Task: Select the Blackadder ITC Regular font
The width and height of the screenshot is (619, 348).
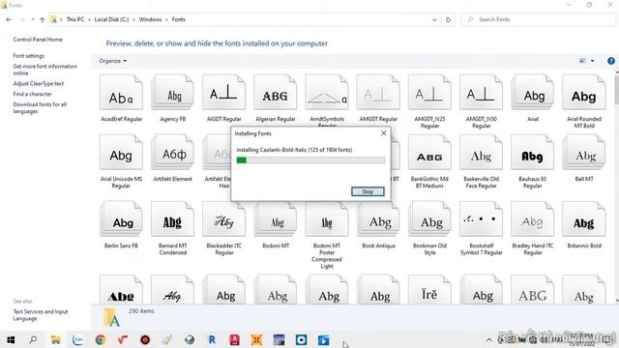Action: (x=223, y=228)
